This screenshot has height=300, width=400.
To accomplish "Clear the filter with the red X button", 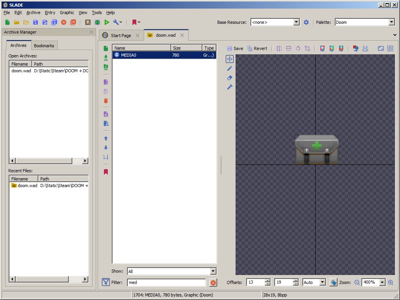I will click(213, 282).
